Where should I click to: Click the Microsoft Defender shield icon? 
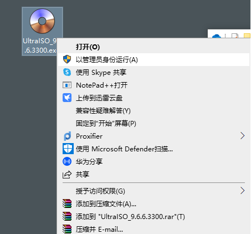[68, 149]
